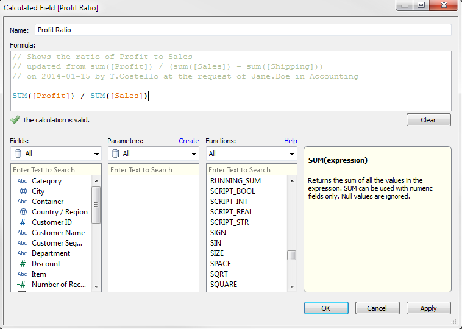462x329 pixels.
Task: Select the SIZE function
Action: pos(217,253)
